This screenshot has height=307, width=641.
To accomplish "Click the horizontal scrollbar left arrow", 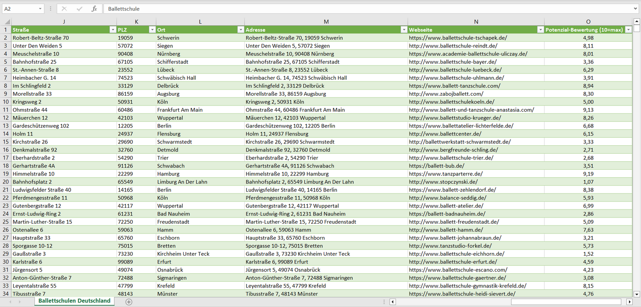I will tap(393, 302).
